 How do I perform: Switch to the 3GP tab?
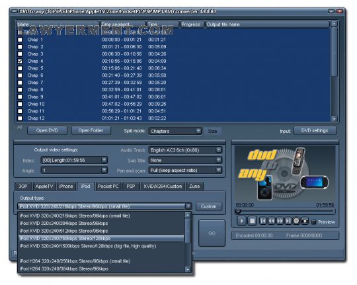point(23,186)
